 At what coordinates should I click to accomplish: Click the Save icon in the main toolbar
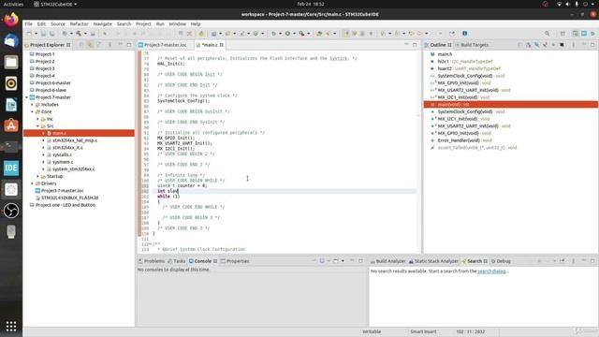point(43,34)
